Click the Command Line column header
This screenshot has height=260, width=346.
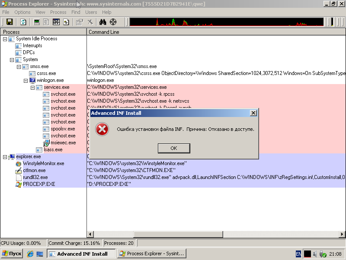click(x=104, y=32)
